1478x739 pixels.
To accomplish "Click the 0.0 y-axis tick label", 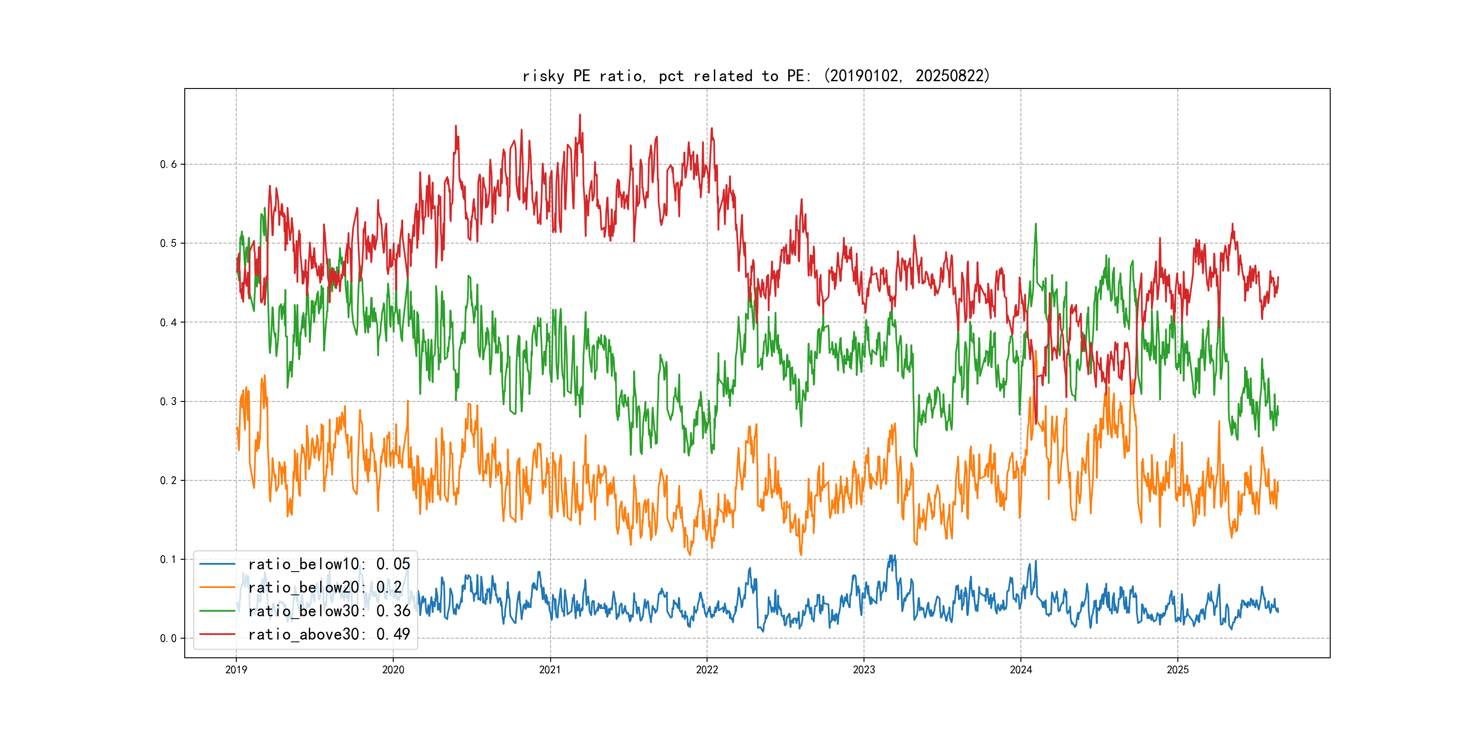I will (168, 639).
